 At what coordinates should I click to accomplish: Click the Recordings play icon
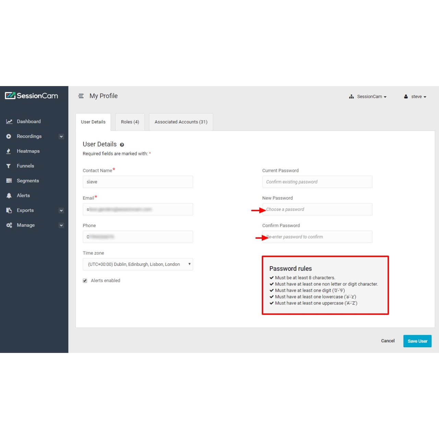[9, 137]
